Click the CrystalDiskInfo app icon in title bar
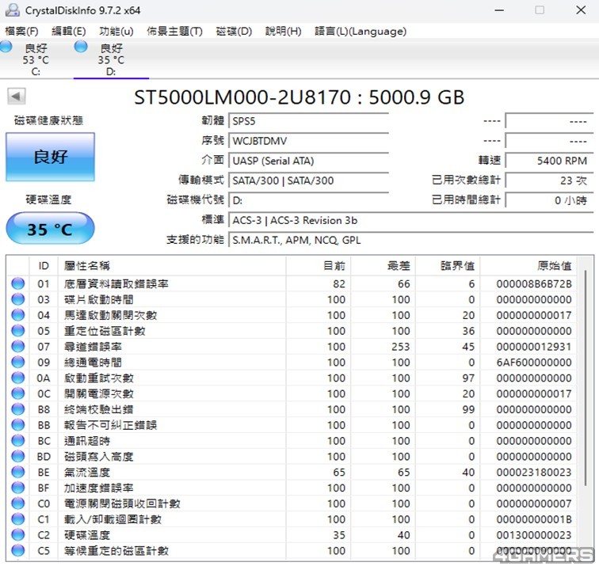The image size is (599, 566). [12, 10]
